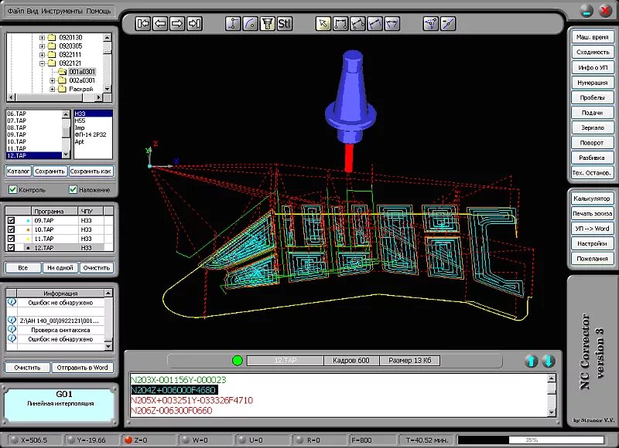This screenshot has width=619, height=448.
Task: Click info icon beside 'Проверка синтаксиса'
Action: point(12,329)
